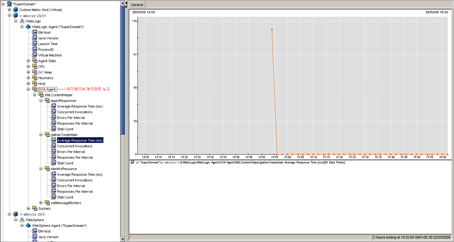
Task: Click the WebLogic Agent node icon
Action: point(28,27)
